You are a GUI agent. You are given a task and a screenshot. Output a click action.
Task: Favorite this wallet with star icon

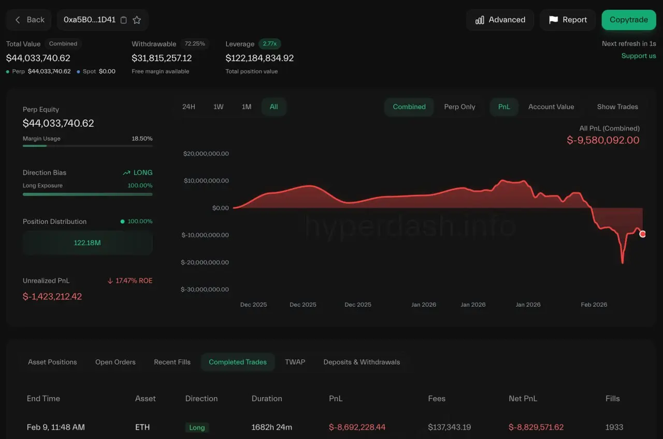tap(137, 20)
